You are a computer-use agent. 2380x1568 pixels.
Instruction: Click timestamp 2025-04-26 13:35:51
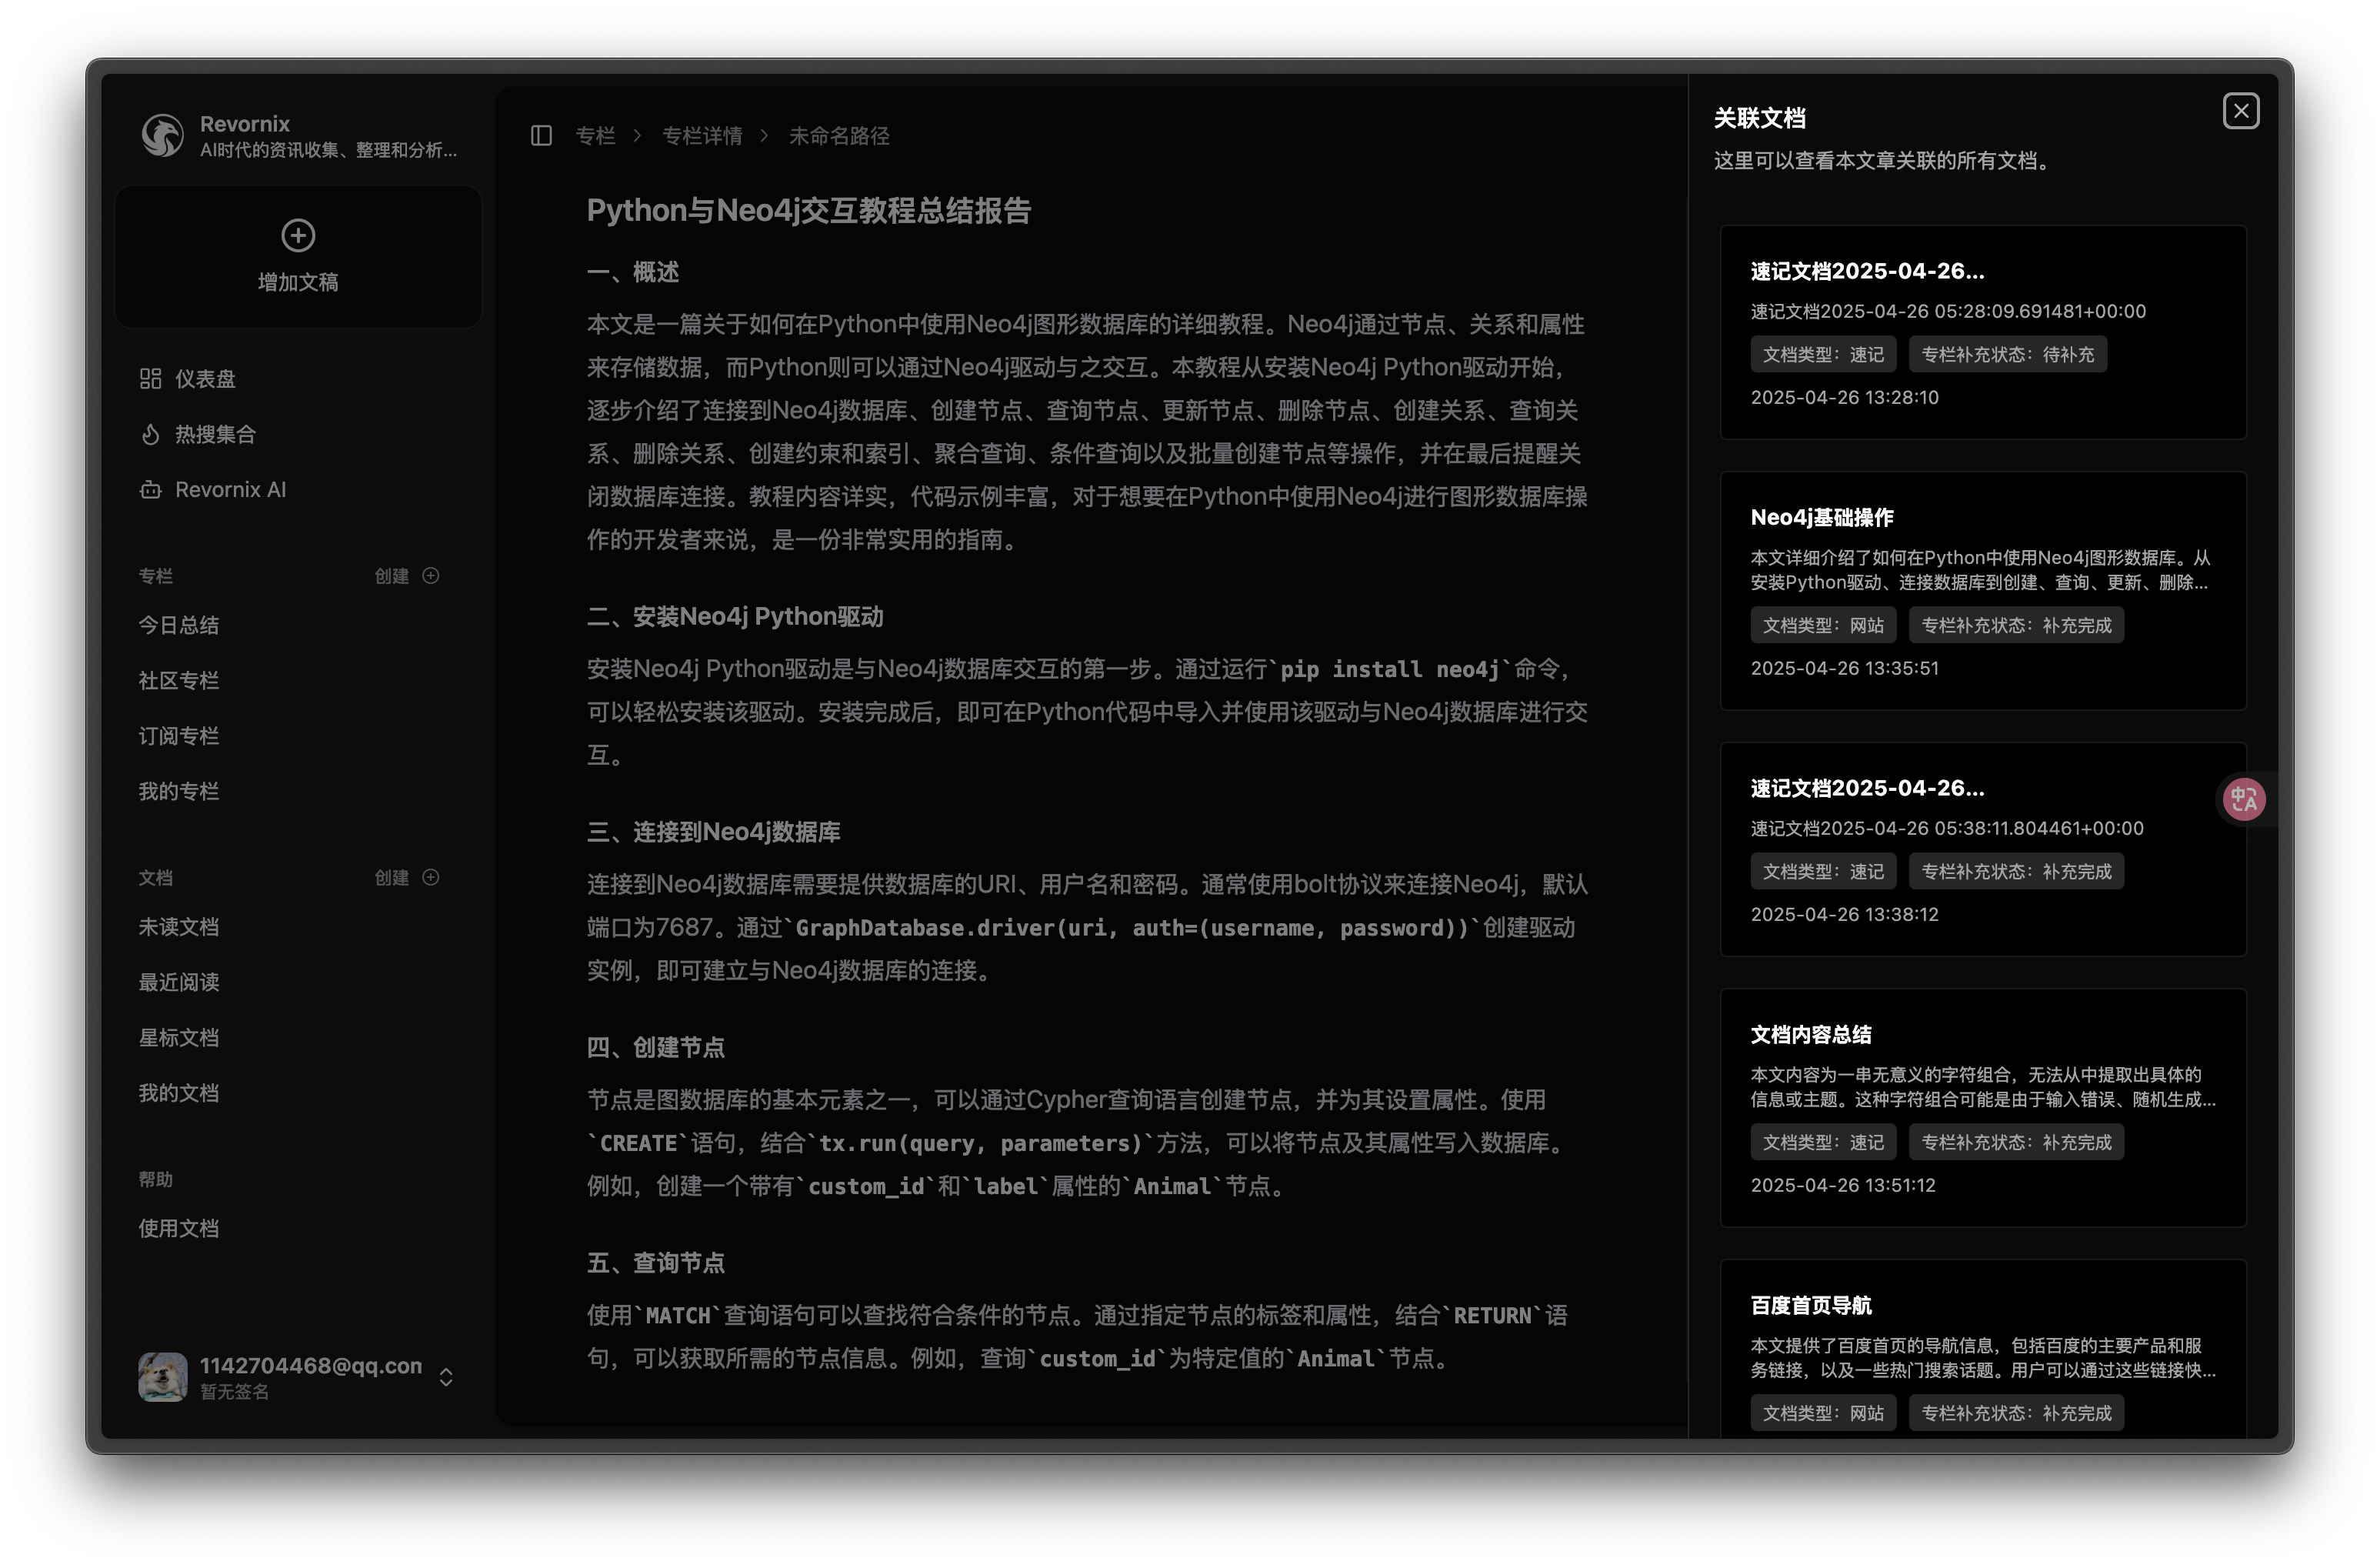pos(1844,669)
